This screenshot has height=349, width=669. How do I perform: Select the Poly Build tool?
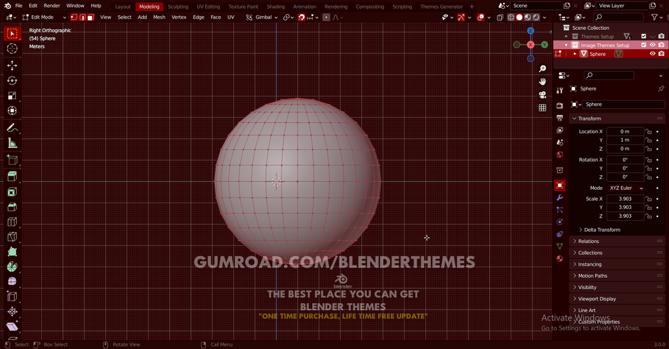tap(12, 252)
